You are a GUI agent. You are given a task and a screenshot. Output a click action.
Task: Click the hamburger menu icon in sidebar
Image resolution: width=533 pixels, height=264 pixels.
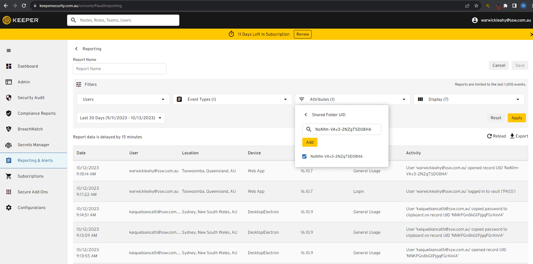coord(9,50)
